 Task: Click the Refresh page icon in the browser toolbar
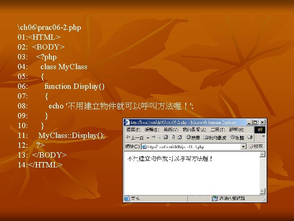click(x=173, y=137)
